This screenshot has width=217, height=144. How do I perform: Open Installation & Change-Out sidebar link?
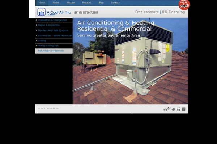click(52, 20)
